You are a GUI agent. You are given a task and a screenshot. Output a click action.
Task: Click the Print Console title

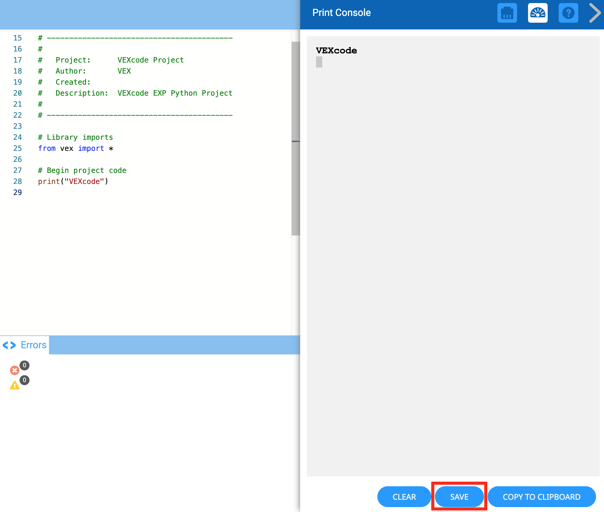[341, 13]
